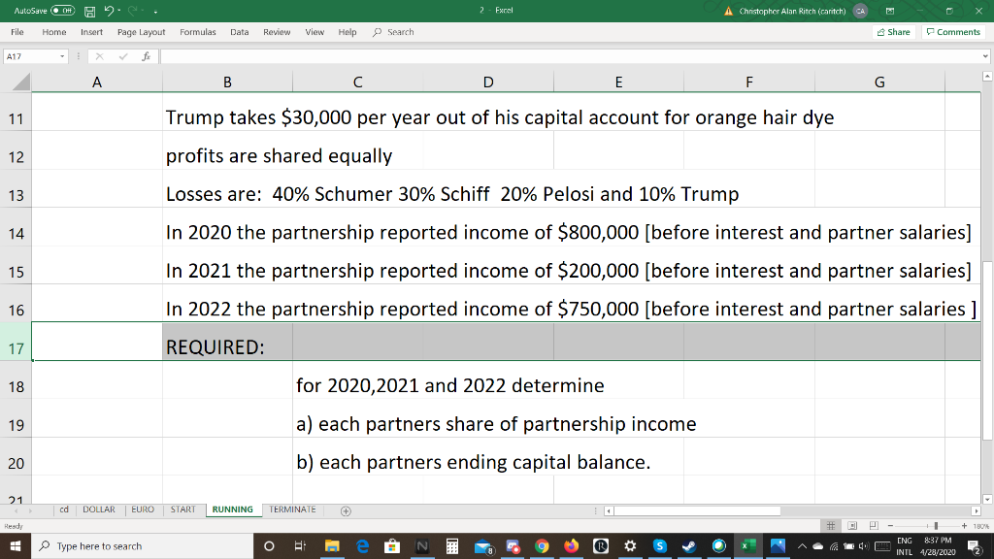Open File Explorer from taskbar
Screen dimensions: 994x559
coord(332,545)
